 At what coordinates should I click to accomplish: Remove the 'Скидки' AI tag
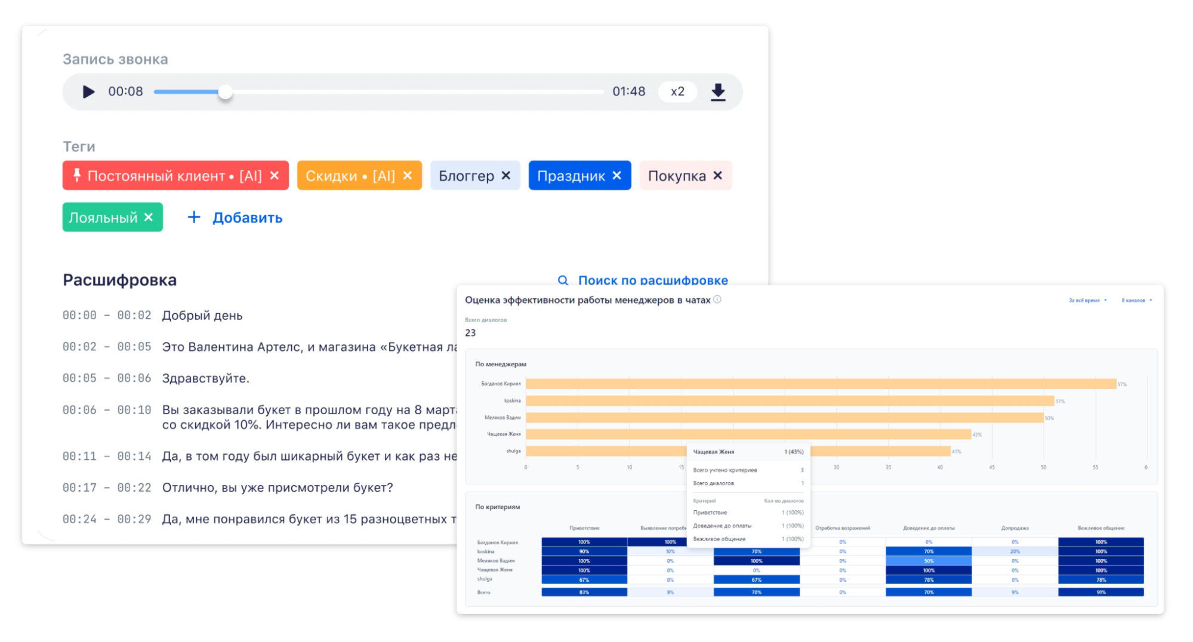(x=408, y=176)
